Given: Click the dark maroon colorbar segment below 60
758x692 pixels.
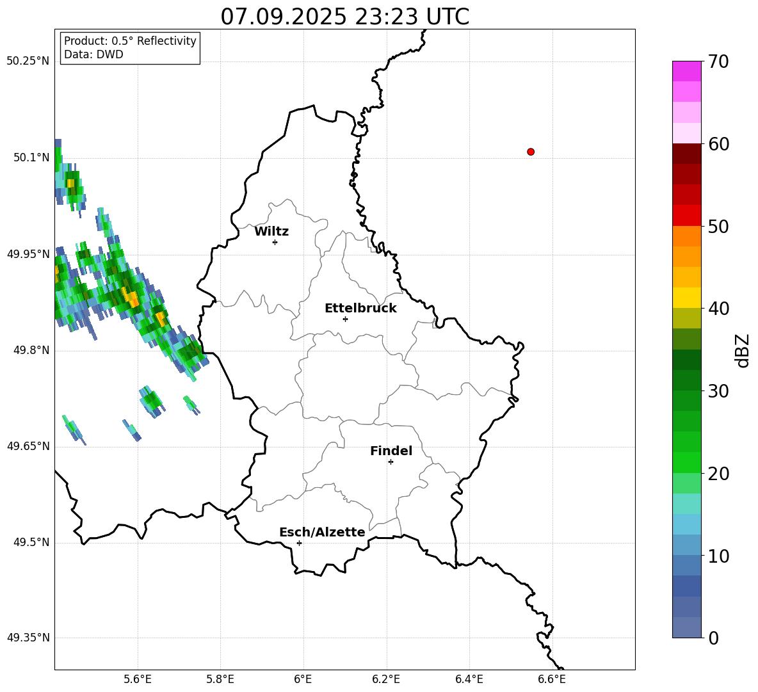Looking at the screenshot, I should pyautogui.click(x=687, y=154).
